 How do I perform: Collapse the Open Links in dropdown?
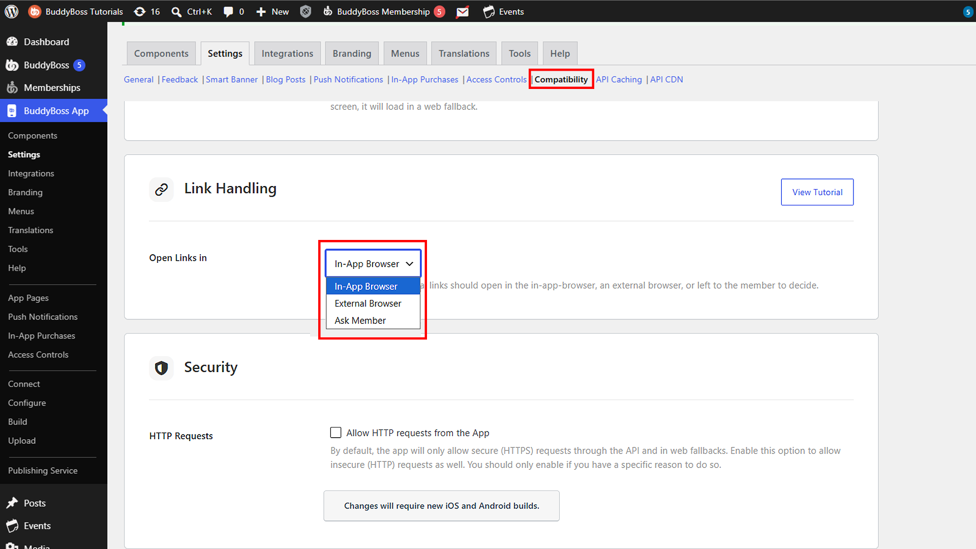click(373, 263)
